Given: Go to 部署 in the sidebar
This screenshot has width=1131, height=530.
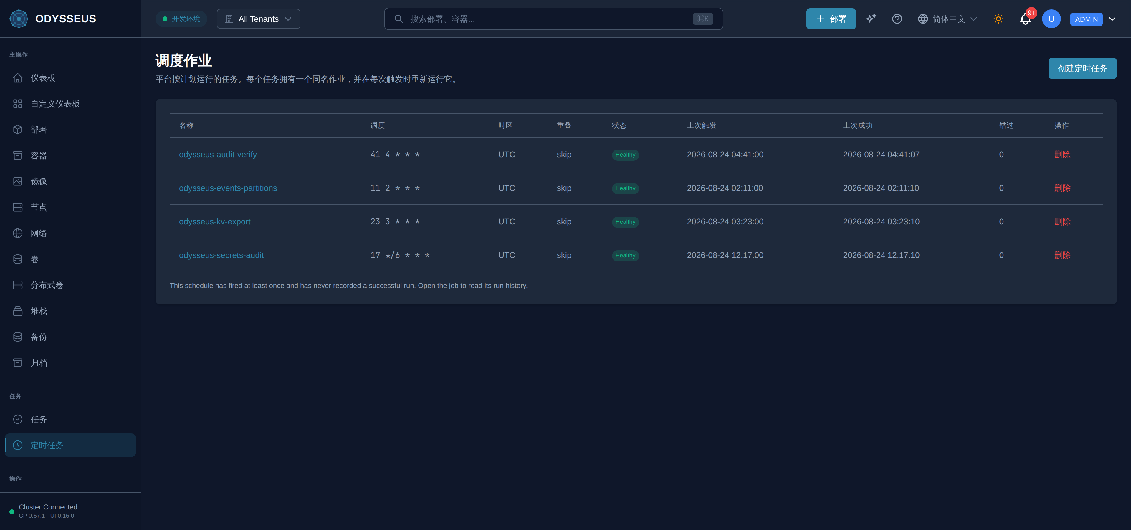Looking at the screenshot, I should 70,130.
